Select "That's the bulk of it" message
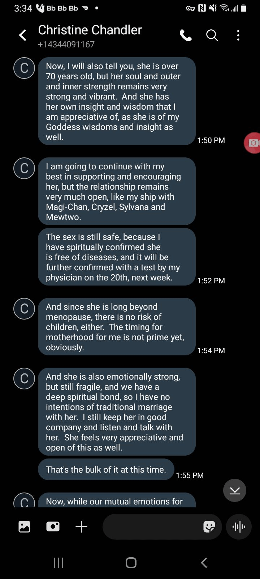The height and width of the screenshot is (579, 260). pyautogui.click(x=106, y=470)
